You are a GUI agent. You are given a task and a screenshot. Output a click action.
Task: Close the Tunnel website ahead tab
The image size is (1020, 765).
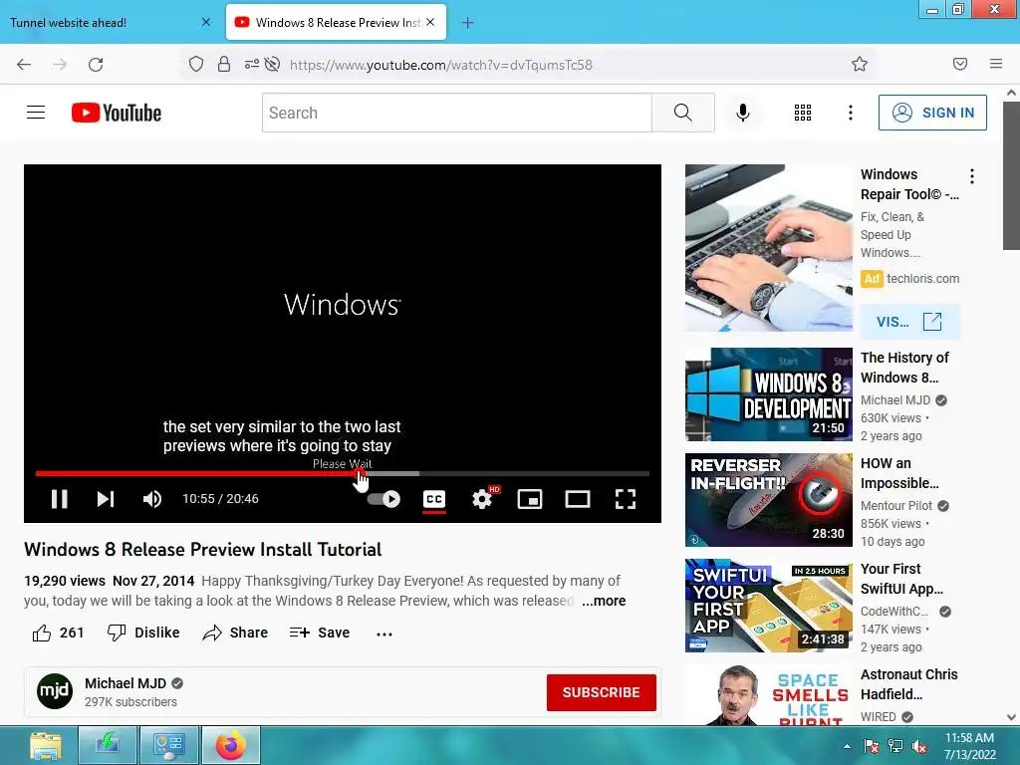point(206,23)
